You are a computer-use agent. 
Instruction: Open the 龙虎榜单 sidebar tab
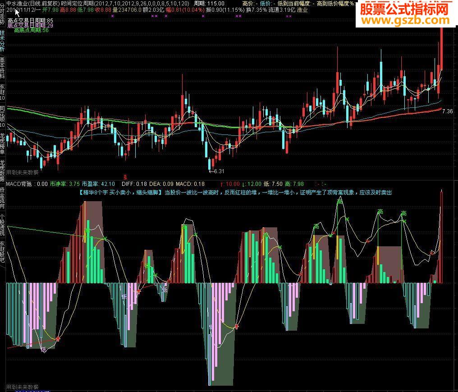2,143
